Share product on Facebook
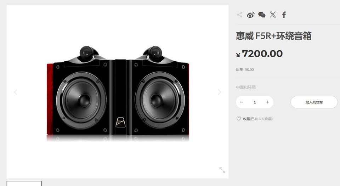Screen dimensions: 340x186 (284, 15)
